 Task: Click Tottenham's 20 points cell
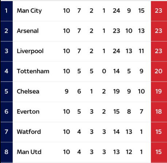[x=159, y=72]
